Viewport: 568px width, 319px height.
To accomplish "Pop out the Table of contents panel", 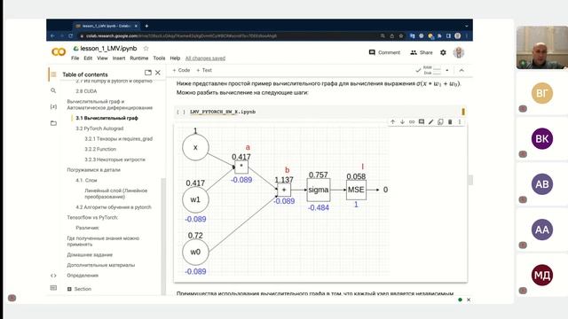I will pyautogui.click(x=148, y=73).
